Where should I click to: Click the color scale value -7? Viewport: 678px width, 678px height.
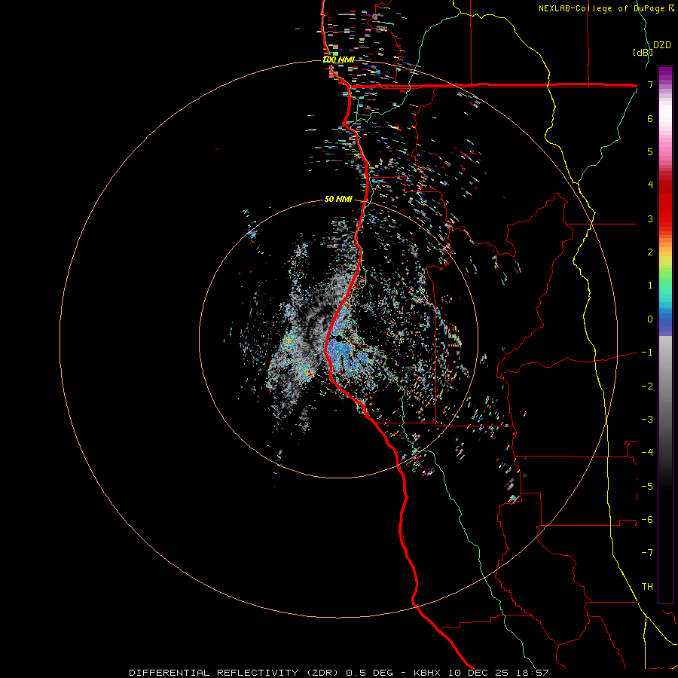647,553
